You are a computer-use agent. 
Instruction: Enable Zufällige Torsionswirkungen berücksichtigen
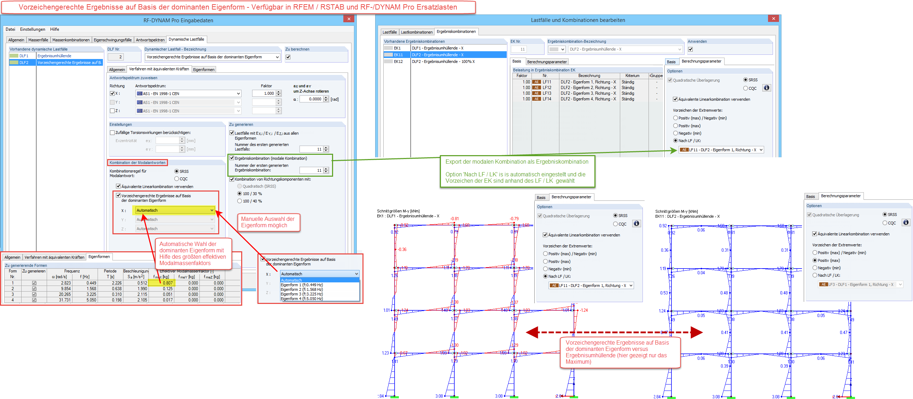coord(112,133)
